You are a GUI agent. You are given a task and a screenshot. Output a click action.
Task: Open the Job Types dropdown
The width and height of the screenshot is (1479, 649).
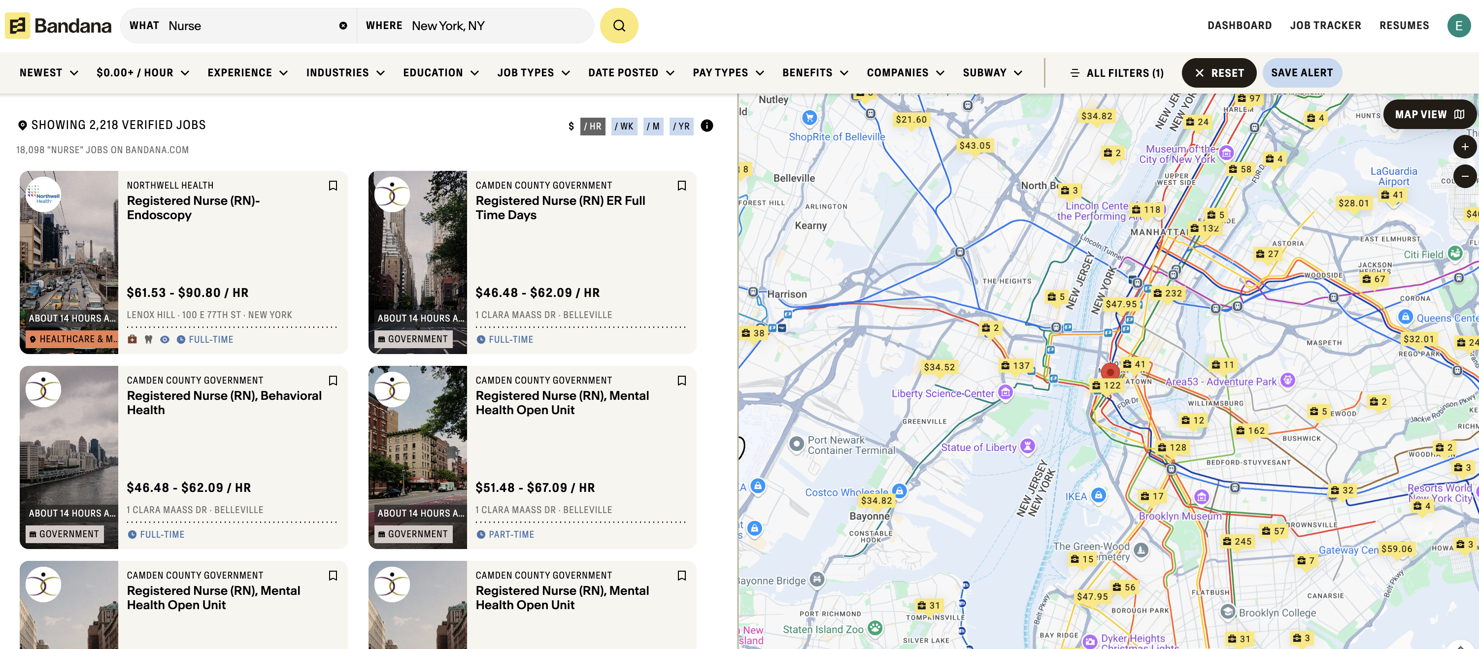[533, 73]
